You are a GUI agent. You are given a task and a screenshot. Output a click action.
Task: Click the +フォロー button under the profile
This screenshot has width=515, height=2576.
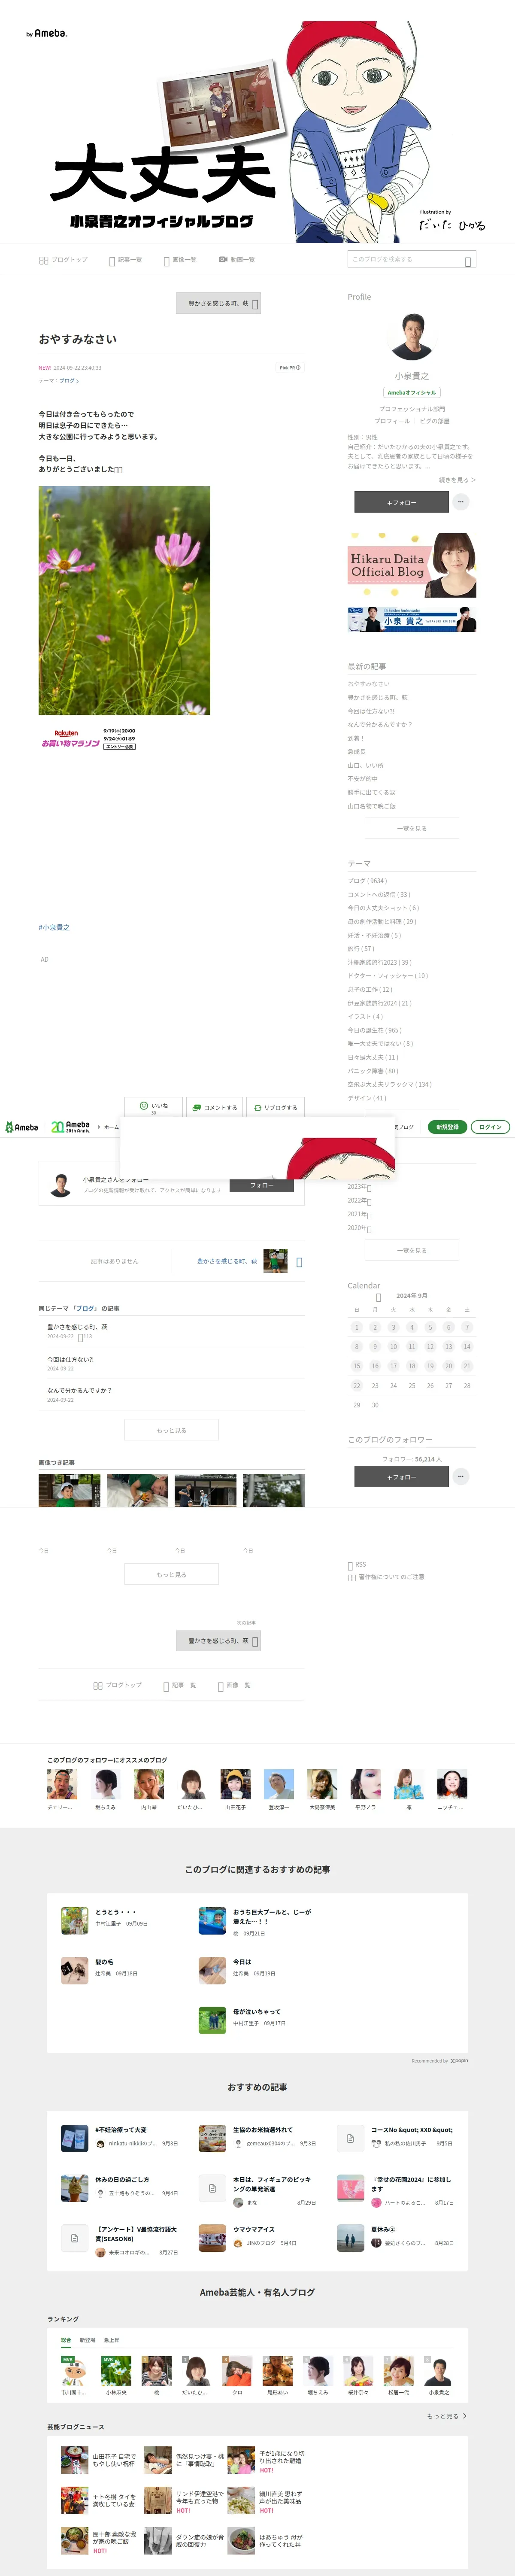tap(401, 502)
